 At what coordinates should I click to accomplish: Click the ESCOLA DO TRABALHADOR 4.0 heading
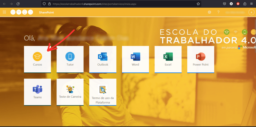pos(208,36)
